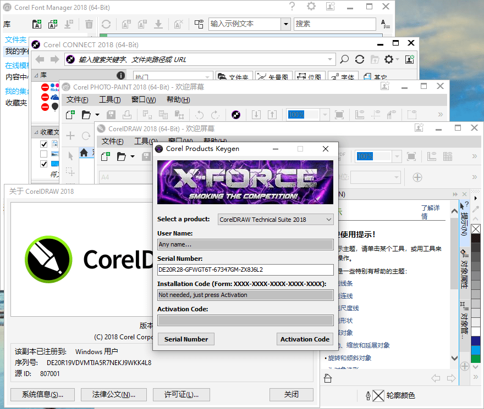Open the PHOTO-PAINT zoom level dropdown
This screenshot has height=409, width=484.
[x=324, y=115]
